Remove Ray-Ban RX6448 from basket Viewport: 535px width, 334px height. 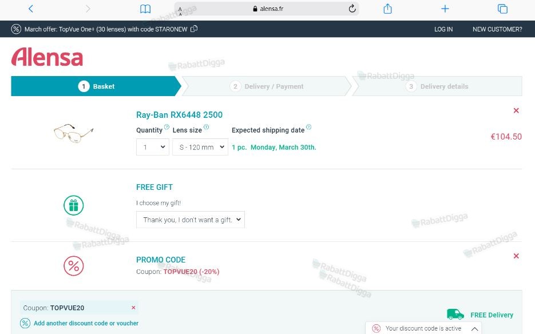click(x=516, y=110)
